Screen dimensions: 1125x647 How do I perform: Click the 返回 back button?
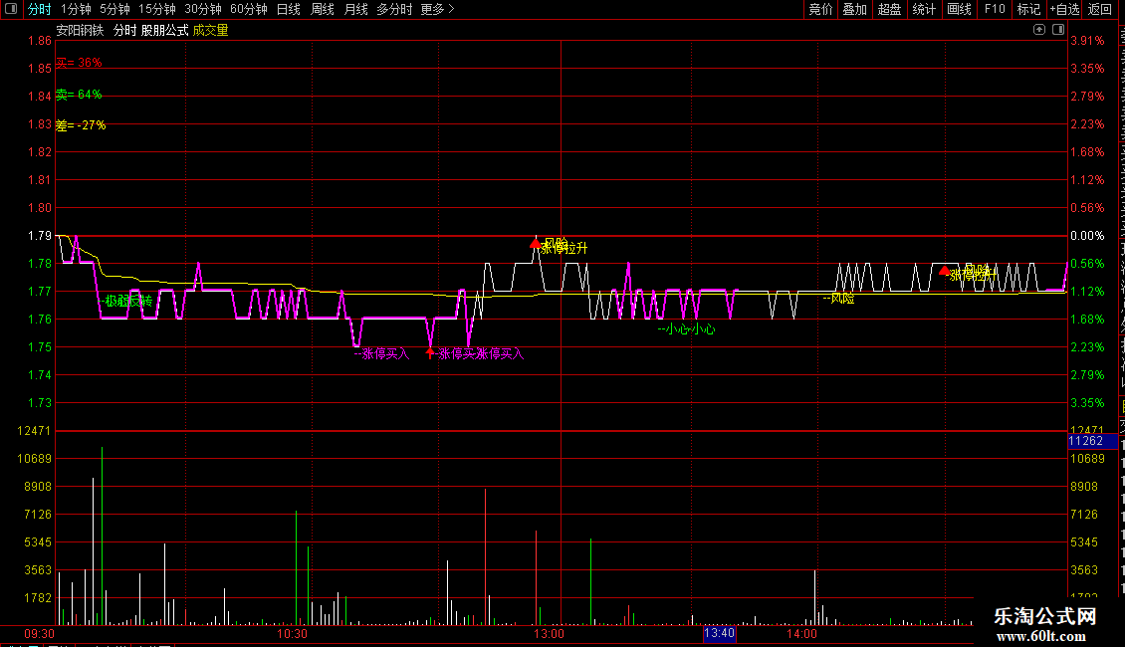click(x=1099, y=9)
